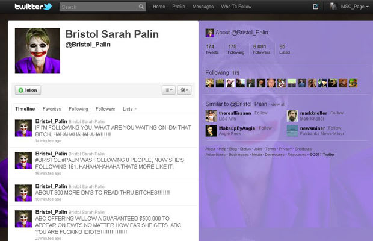Expand the Lists tab dropdown
Image resolution: width=373 pixels, height=241 pixels.
(x=129, y=109)
